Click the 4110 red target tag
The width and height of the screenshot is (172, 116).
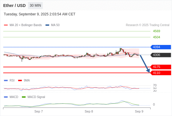[161, 73]
